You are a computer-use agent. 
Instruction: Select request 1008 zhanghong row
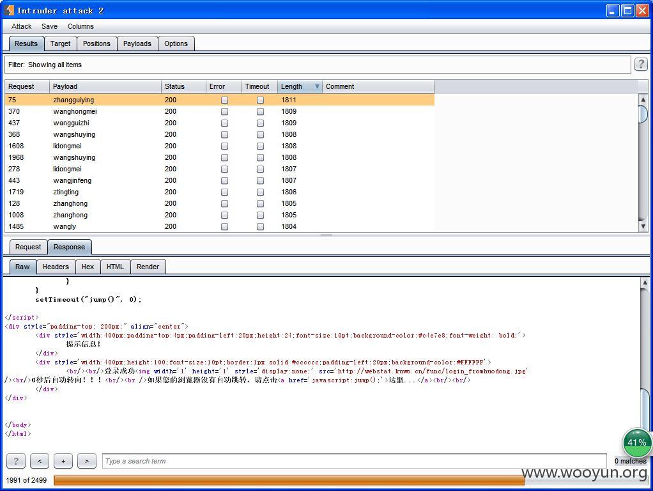pos(219,215)
